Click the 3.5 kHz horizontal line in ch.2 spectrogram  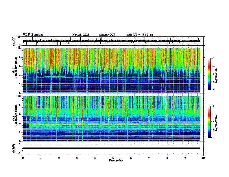click(115, 125)
